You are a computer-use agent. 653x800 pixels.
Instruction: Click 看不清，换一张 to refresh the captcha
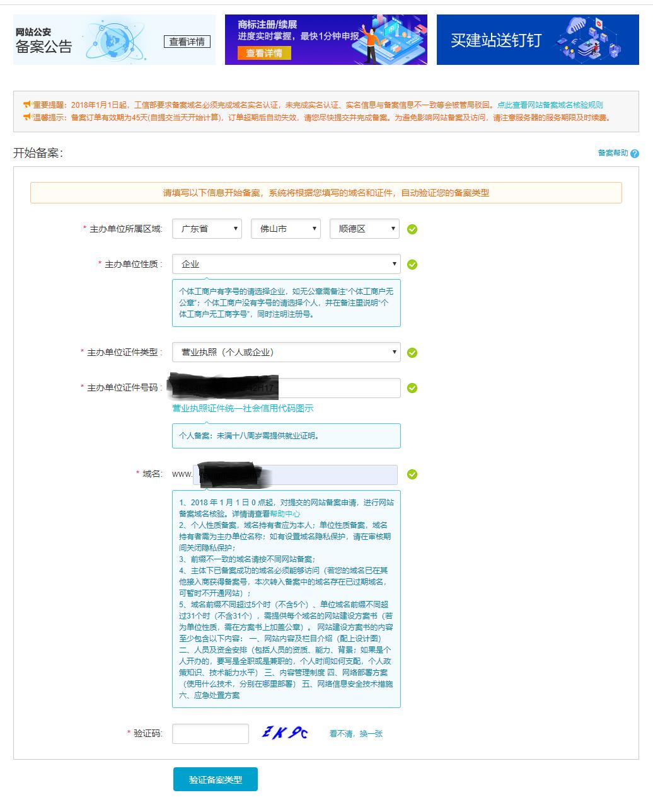pyautogui.click(x=355, y=733)
